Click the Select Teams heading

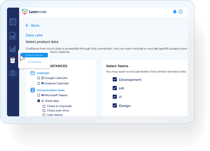[x=117, y=66]
